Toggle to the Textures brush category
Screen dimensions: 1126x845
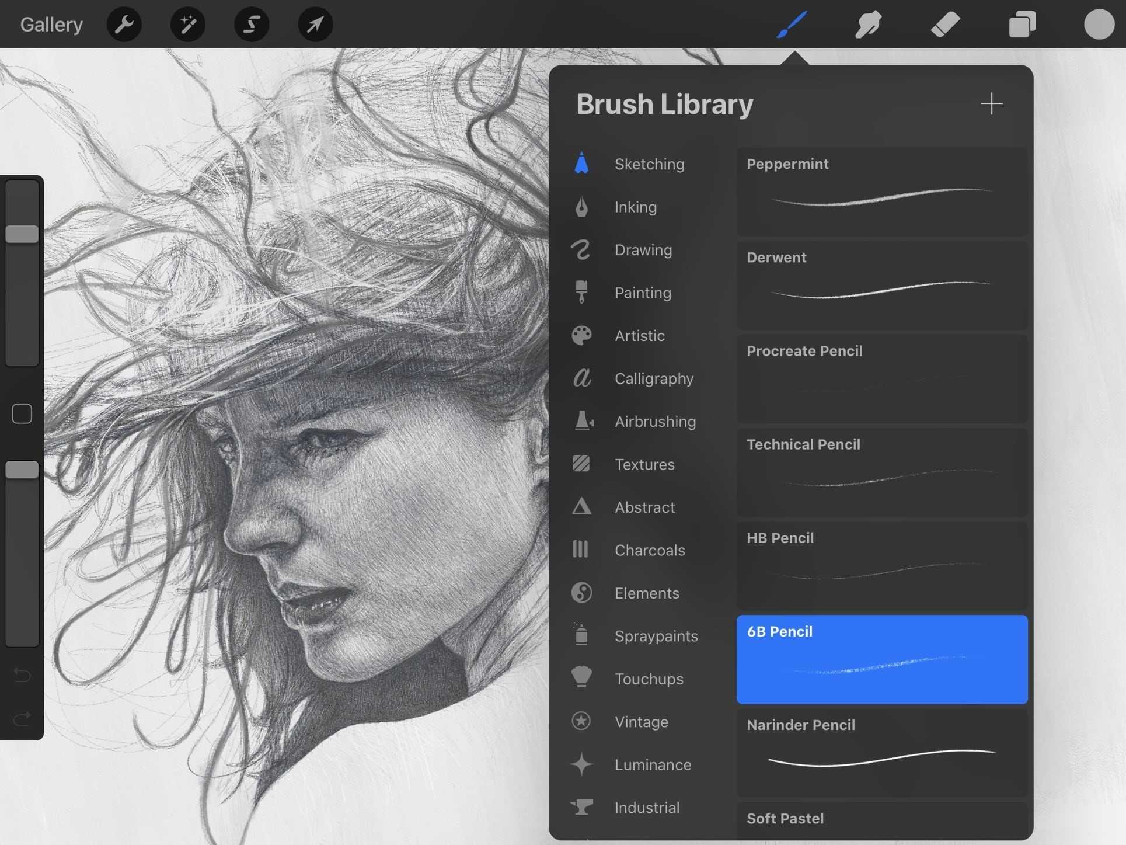(x=644, y=463)
